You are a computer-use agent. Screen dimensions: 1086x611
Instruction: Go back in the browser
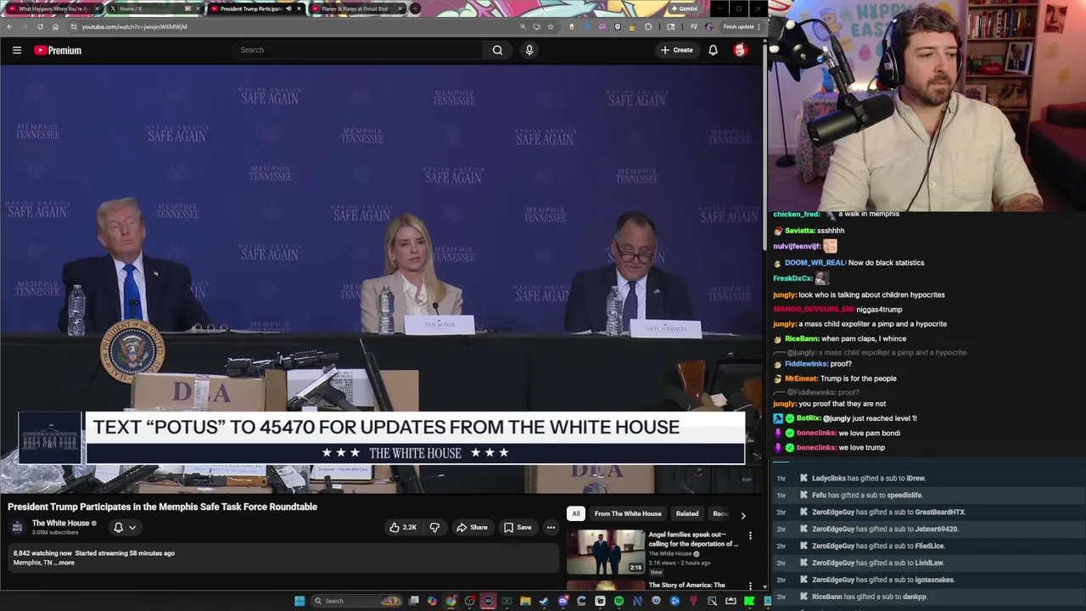coord(9,26)
